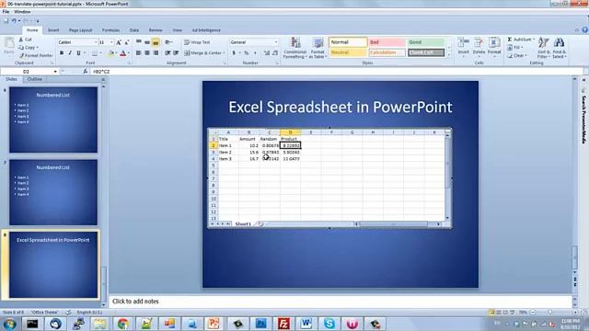Apply the Good cell style
Screen dimensions: 589x331
426,42
